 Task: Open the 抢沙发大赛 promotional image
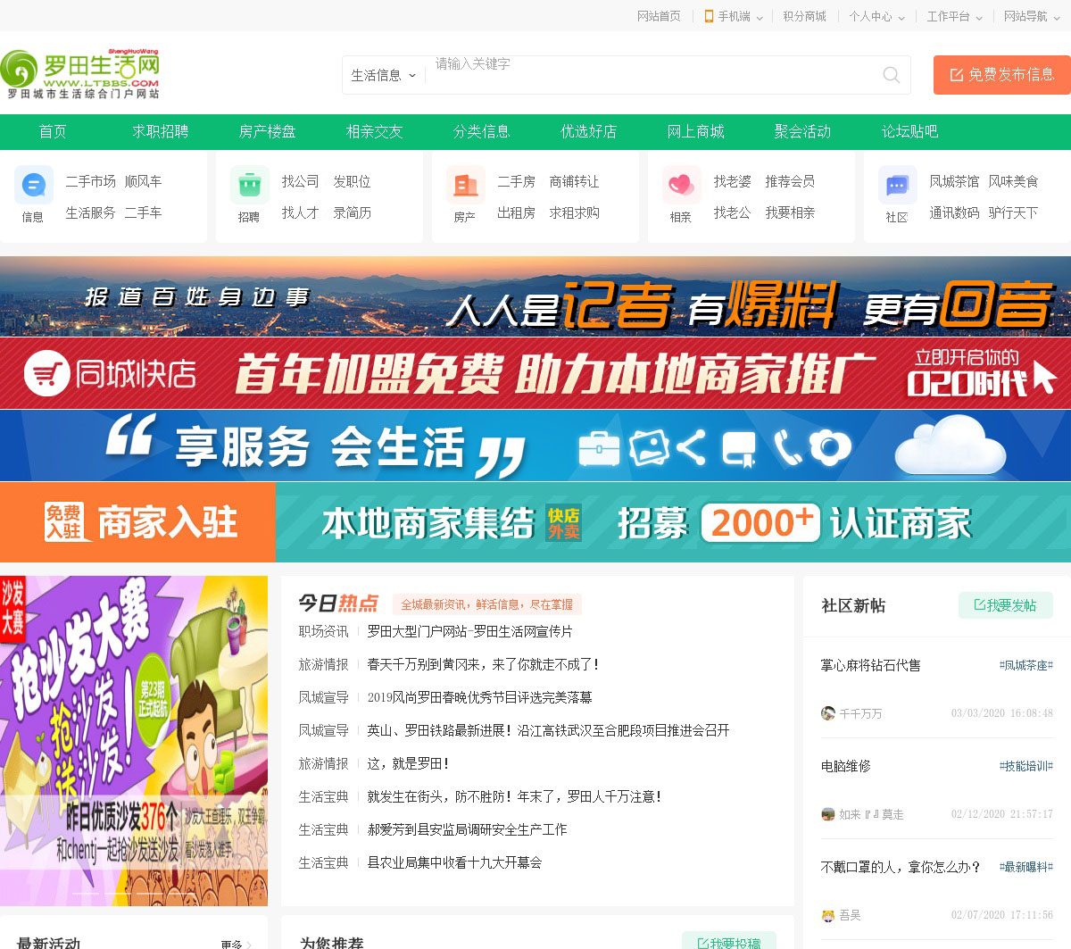tap(134, 740)
